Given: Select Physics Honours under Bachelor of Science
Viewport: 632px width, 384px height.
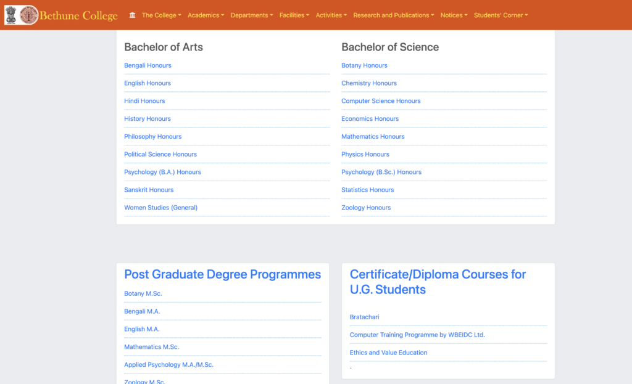Looking at the screenshot, I should (x=365, y=154).
